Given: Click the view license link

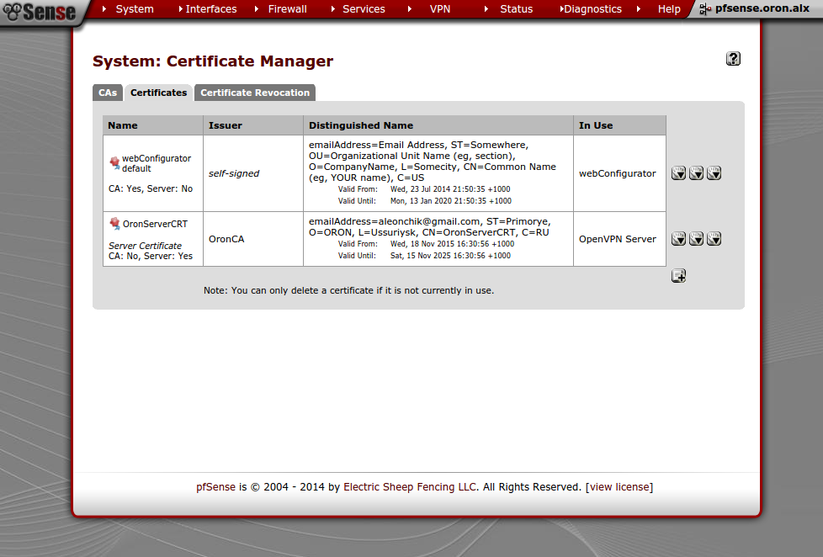Looking at the screenshot, I should [x=619, y=487].
